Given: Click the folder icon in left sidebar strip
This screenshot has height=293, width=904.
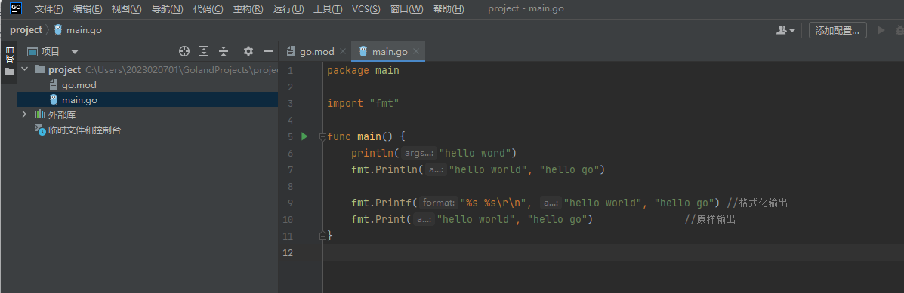Looking at the screenshot, I should point(9,72).
